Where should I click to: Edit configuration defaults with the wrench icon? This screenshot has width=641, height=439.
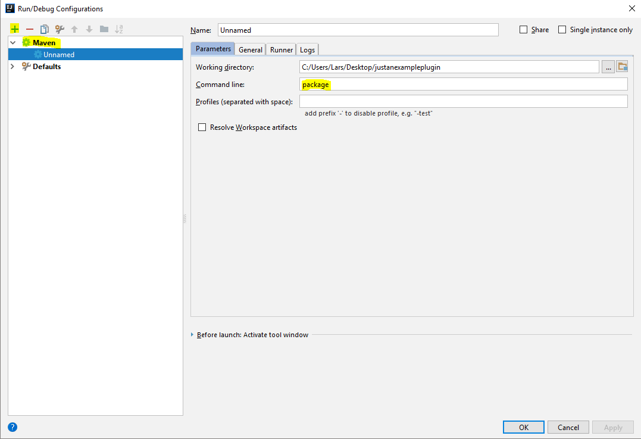coord(59,29)
